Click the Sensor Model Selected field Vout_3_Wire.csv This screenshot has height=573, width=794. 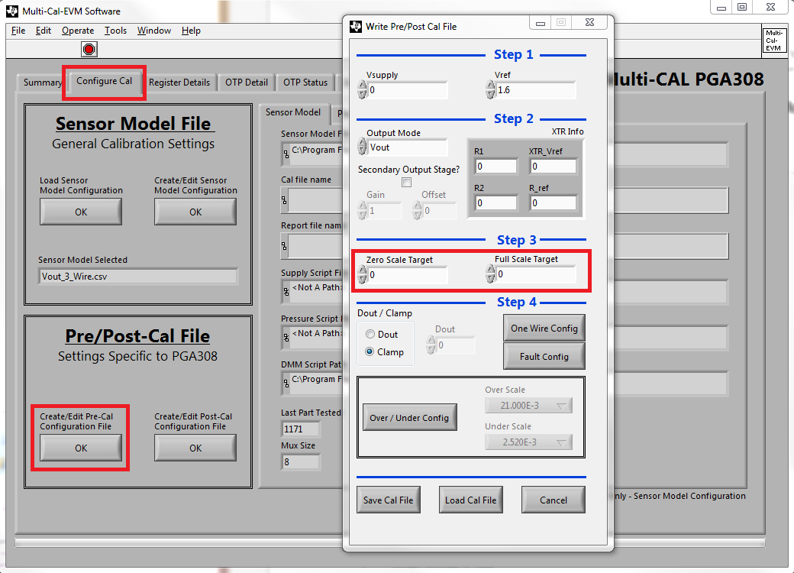tap(137, 277)
